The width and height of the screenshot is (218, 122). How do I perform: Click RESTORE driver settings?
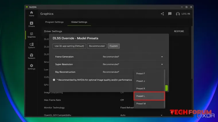tap(179, 31)
